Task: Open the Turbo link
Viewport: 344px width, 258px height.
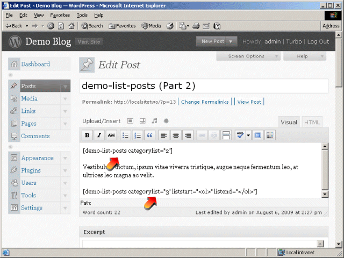Action: point(294,41)
